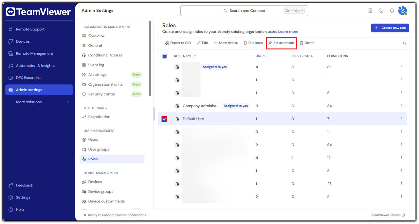
Task: Uncheck the Default User row checkbox
Action: tap(164, 119)
